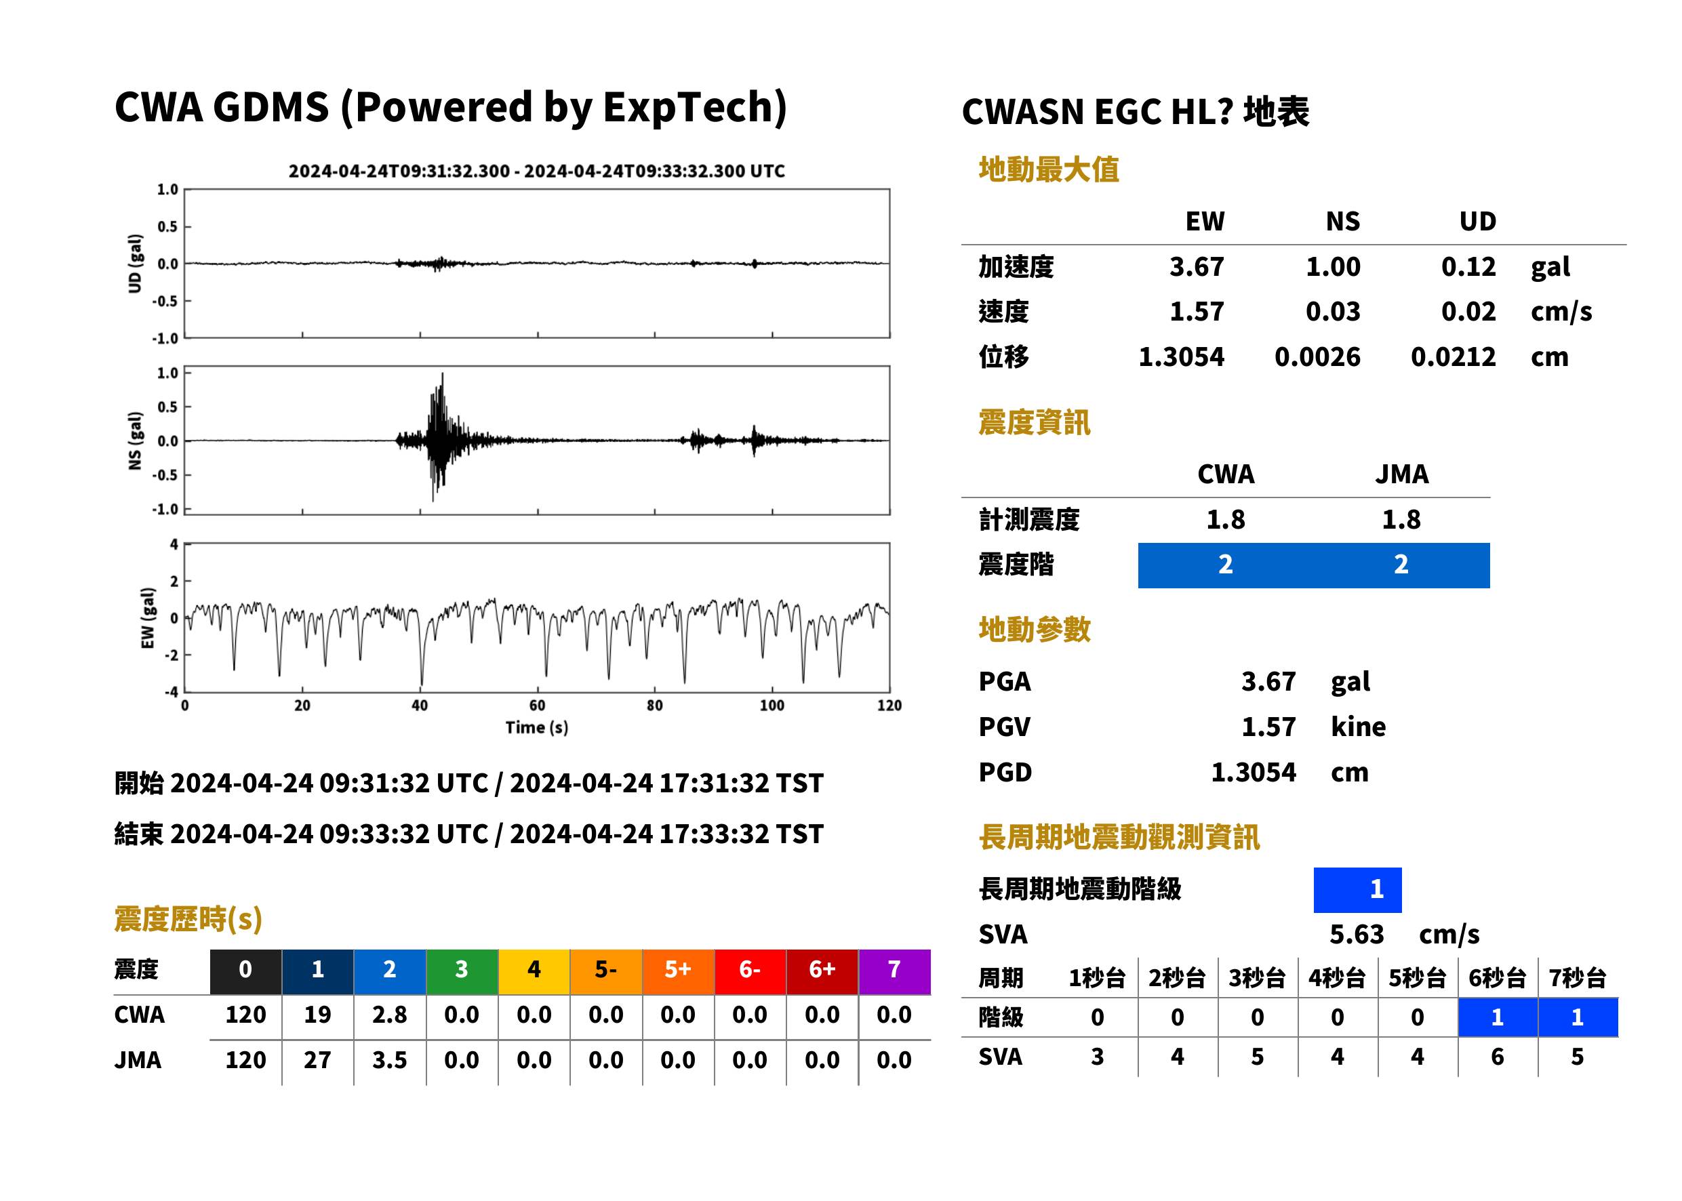Select the JMA intensity column header

point(1402,474)
